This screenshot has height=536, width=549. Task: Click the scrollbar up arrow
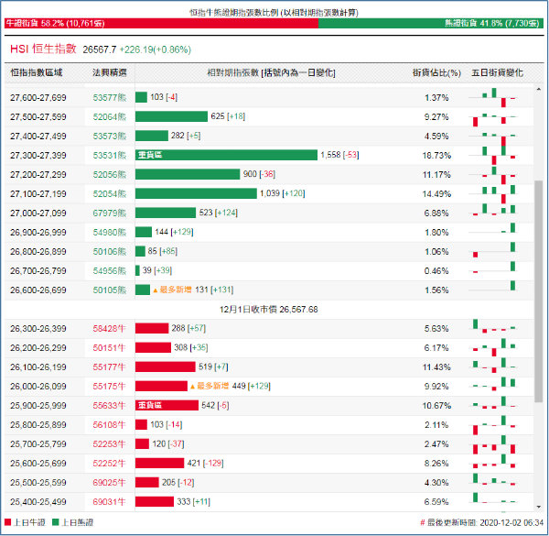click(x=539, y=90)
